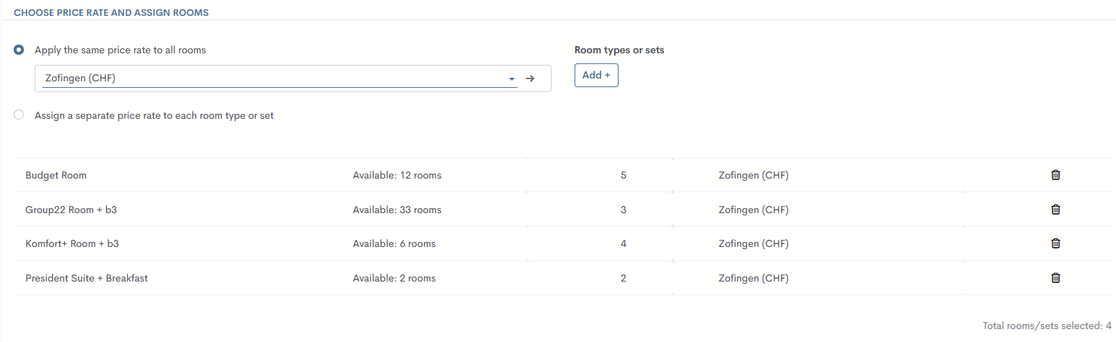Remove Group22 Room + b3 via trash icon

coord(1055,210)
